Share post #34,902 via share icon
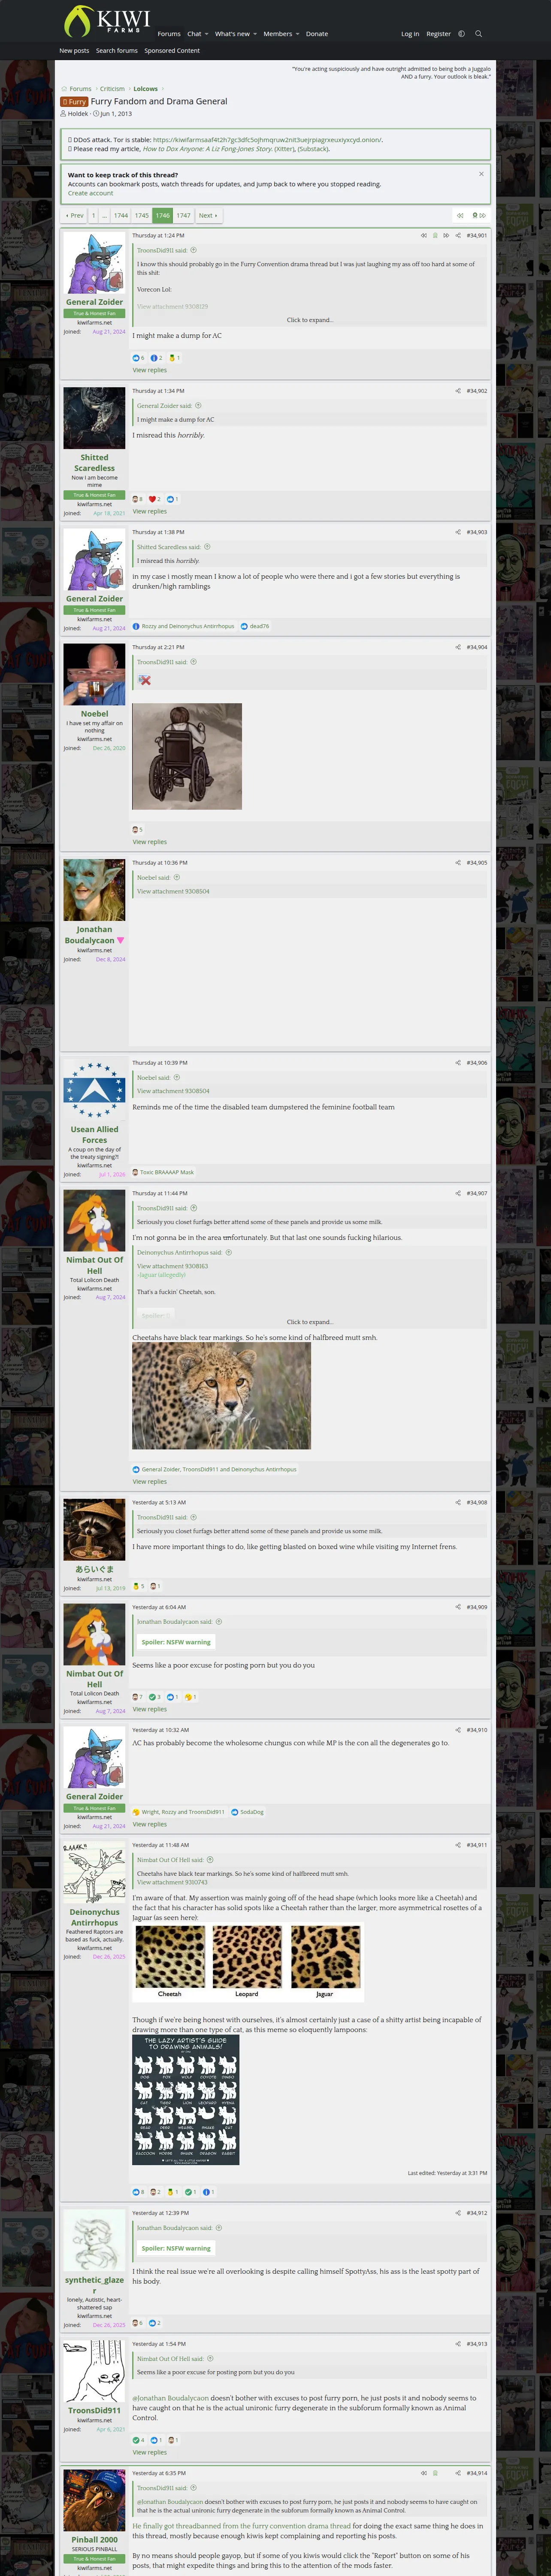This screenshot has height=2576, width=551. click(458, 391)
